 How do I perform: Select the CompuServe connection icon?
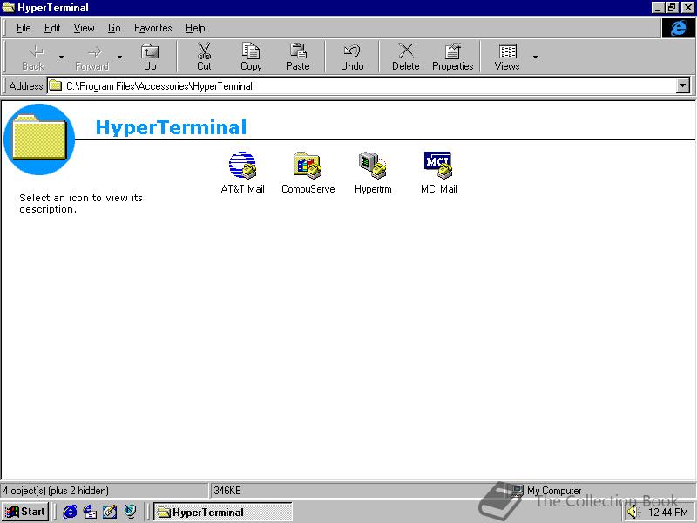[308, 173]
